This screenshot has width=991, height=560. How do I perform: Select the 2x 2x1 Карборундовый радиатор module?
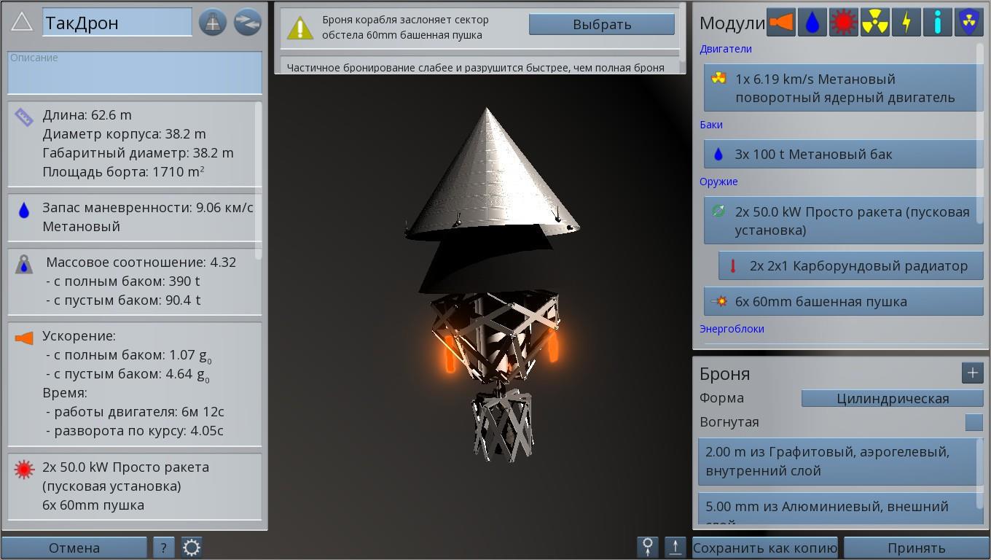tap(850, 265)
